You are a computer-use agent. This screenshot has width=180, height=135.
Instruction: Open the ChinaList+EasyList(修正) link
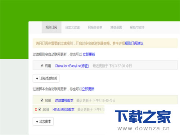[x=72, y=66]
